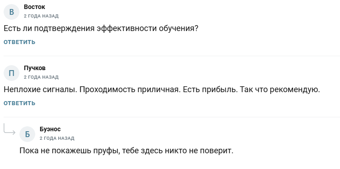Viewport: 340px width, 169px height.
Task: Open the profile of user Восток
Action: [x=34, y=7]
